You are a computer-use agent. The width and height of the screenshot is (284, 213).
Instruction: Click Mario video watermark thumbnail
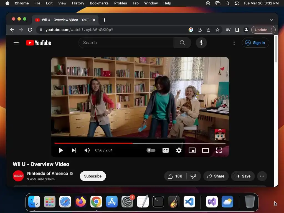pos(220,135)
